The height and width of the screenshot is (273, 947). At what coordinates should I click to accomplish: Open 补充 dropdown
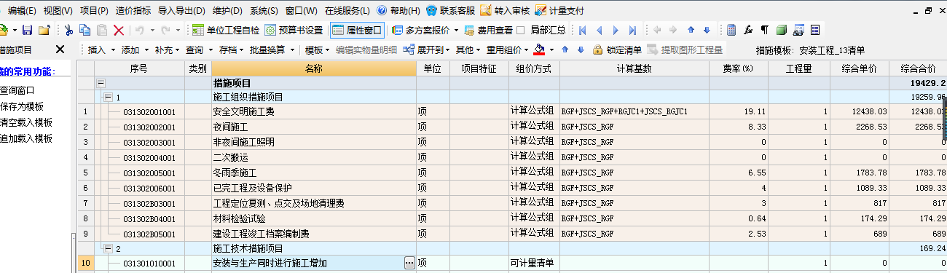[x=167, y=50]
